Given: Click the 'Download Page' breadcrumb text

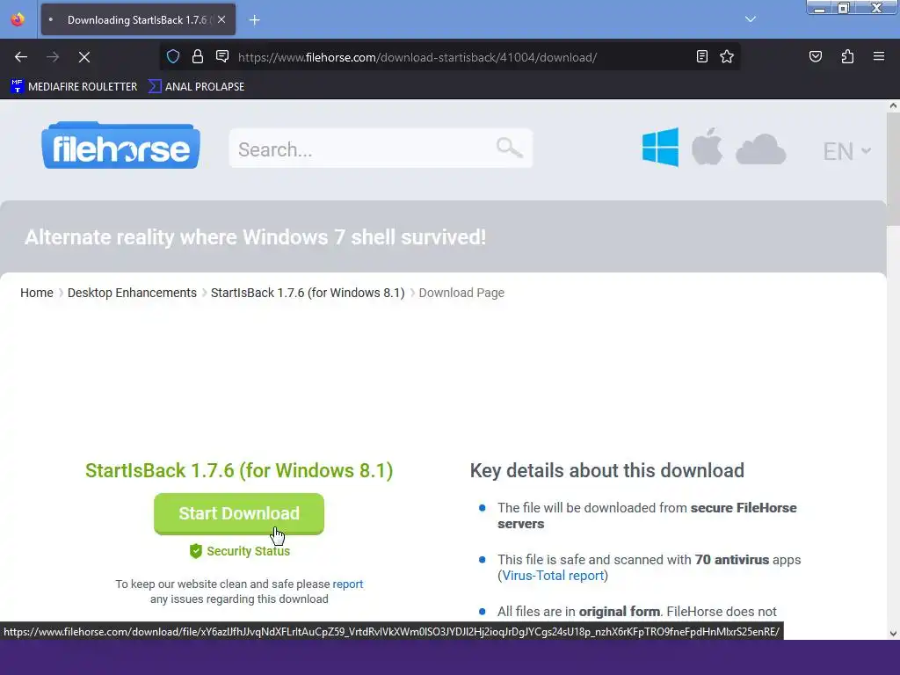Looking at the screenshot, I should (x=461, y=293).
